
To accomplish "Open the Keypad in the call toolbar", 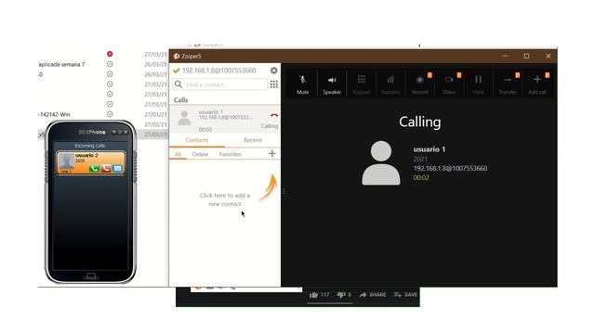I will click(361, 84).
